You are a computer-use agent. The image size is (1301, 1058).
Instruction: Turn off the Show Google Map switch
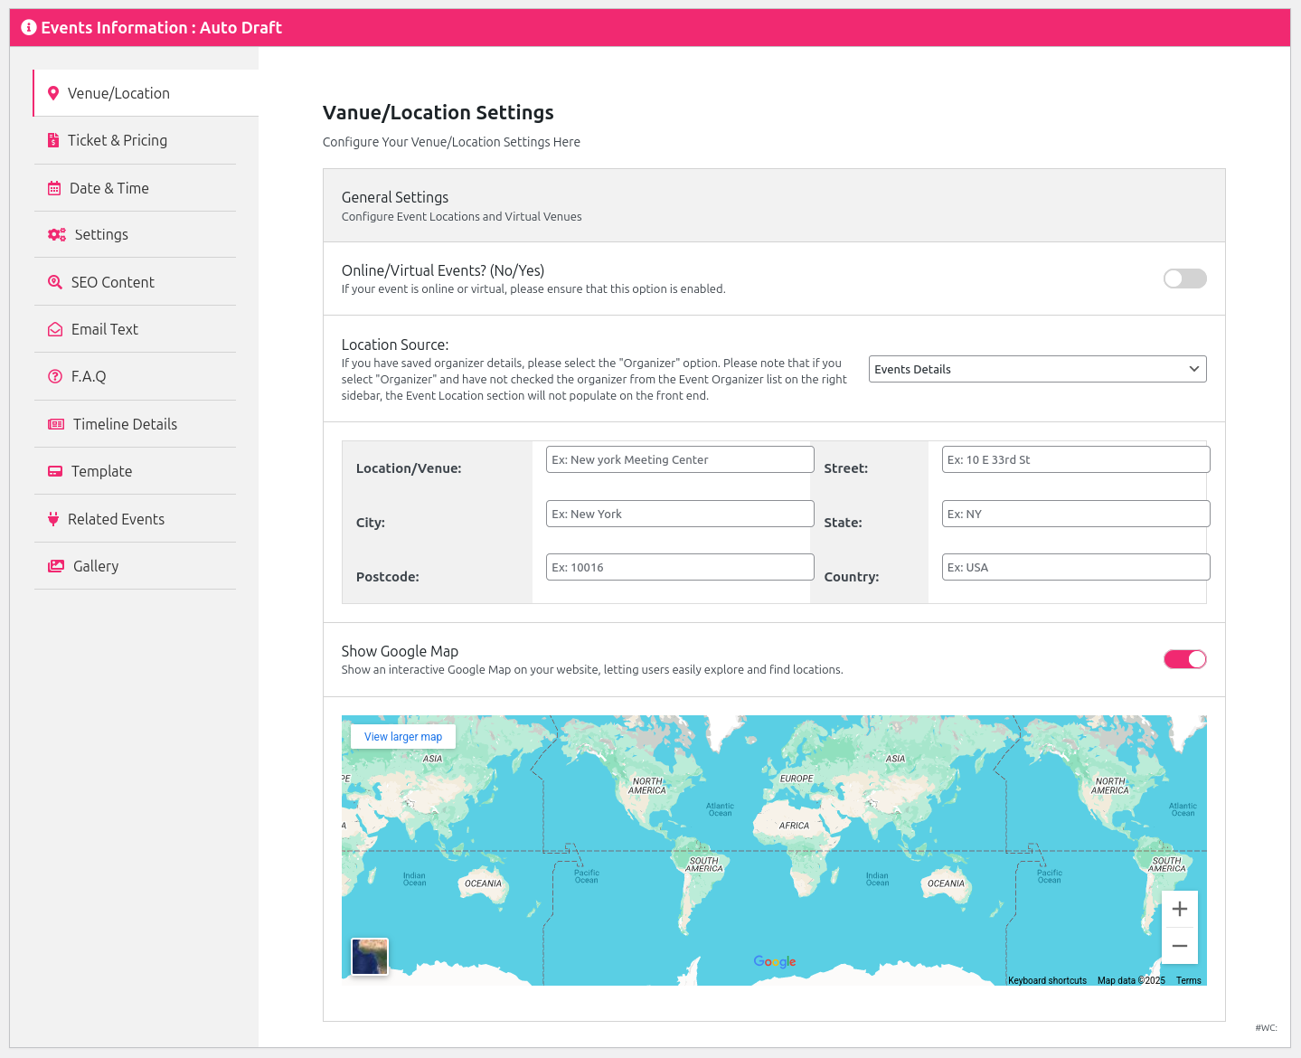pyautogui.click(x=1184, y=659)
